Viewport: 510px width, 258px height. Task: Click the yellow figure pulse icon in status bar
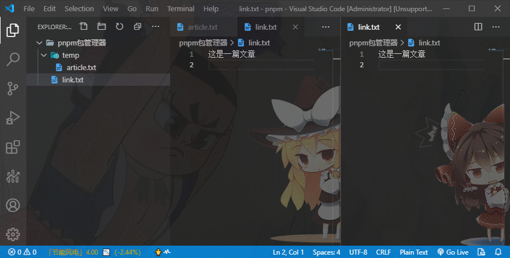tap(163, 252)
